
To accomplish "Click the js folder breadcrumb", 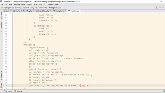I will tap(33, 8).
